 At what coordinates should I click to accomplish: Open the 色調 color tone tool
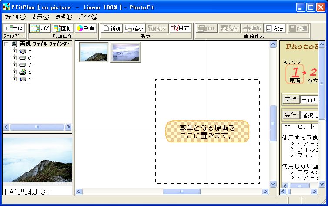pos(86,28)
